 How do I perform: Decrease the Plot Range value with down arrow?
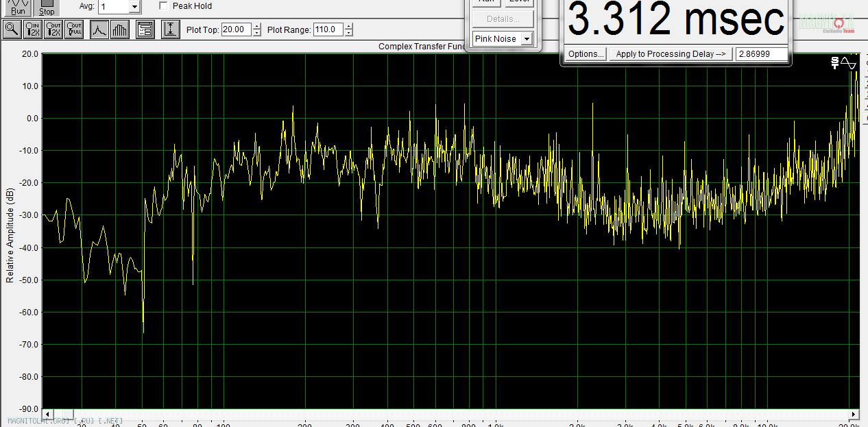[x=348, y=33]
